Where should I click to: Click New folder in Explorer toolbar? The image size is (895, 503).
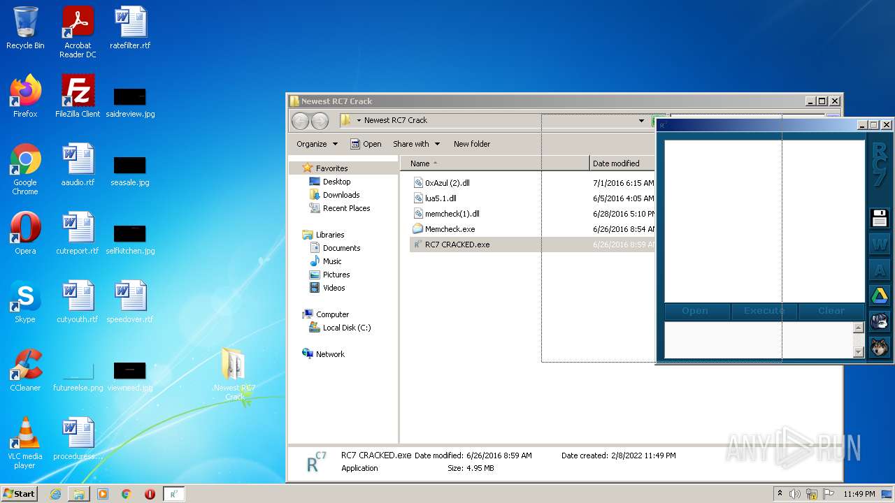pos(472,144)
